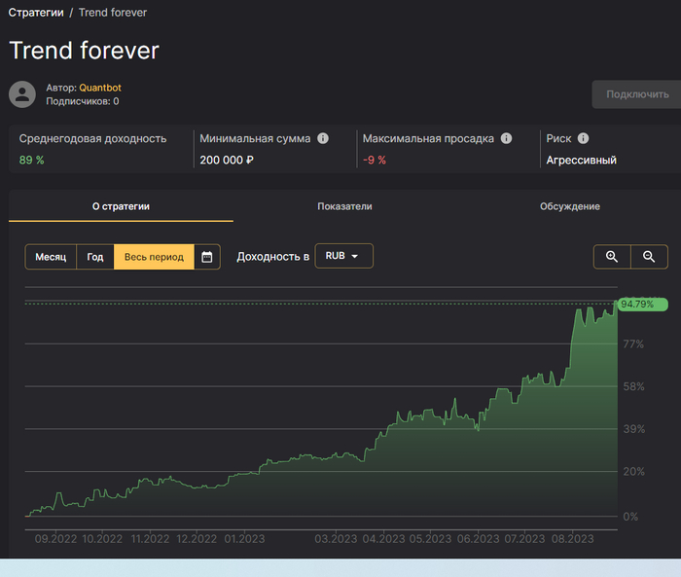This screenshot has height=577, width=681.
Task: Switch to the Обсуждение tab
Action: [569, 206]
